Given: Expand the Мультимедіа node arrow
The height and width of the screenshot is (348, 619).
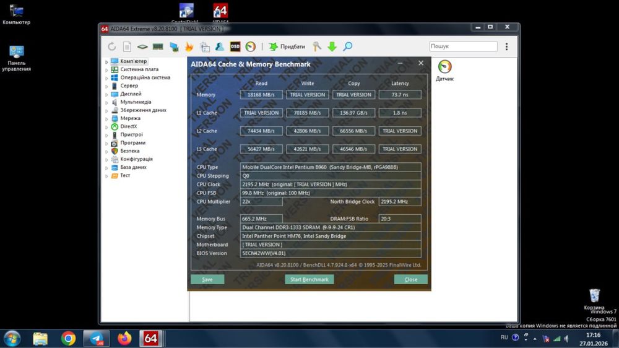Looking at the screenshot, I should point(106,103).
